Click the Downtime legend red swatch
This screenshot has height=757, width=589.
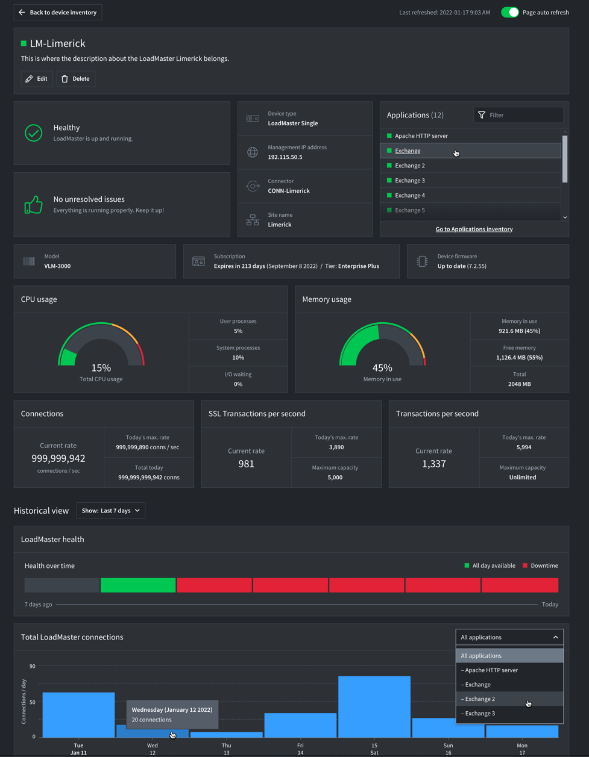525,566
